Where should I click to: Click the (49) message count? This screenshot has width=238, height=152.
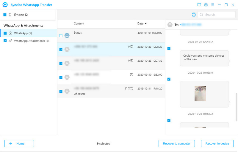click(131, 61)
